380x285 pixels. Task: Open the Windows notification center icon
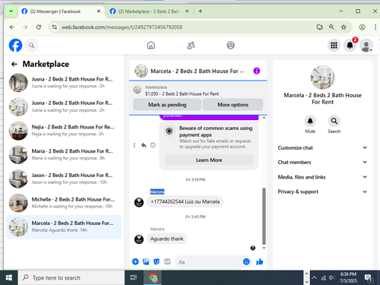[x=369, y=278]
